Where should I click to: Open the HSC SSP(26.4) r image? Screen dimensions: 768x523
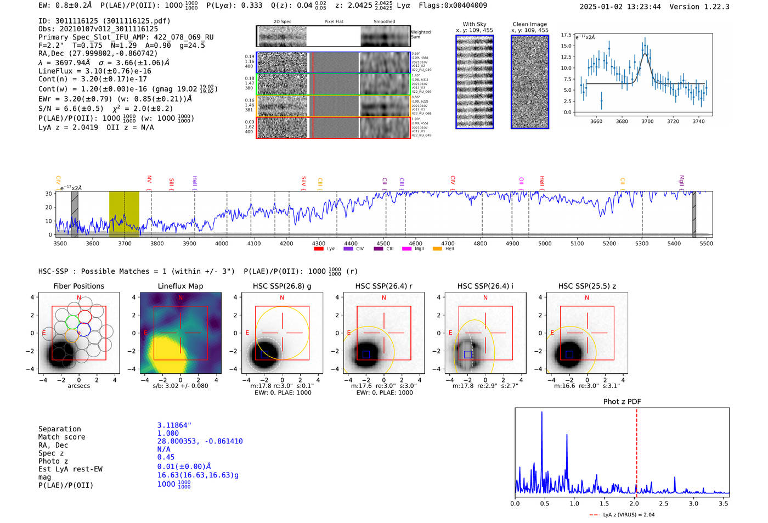pyautogui.click(x=384, y=333)
